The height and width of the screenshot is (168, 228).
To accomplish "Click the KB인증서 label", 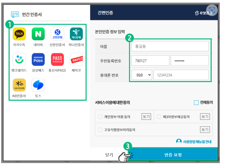I will (19, 96).
